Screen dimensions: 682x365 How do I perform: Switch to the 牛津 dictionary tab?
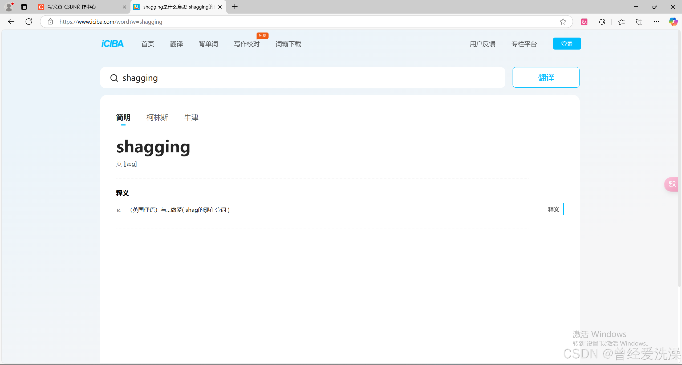pyautogui.click(x=191, y=117)
